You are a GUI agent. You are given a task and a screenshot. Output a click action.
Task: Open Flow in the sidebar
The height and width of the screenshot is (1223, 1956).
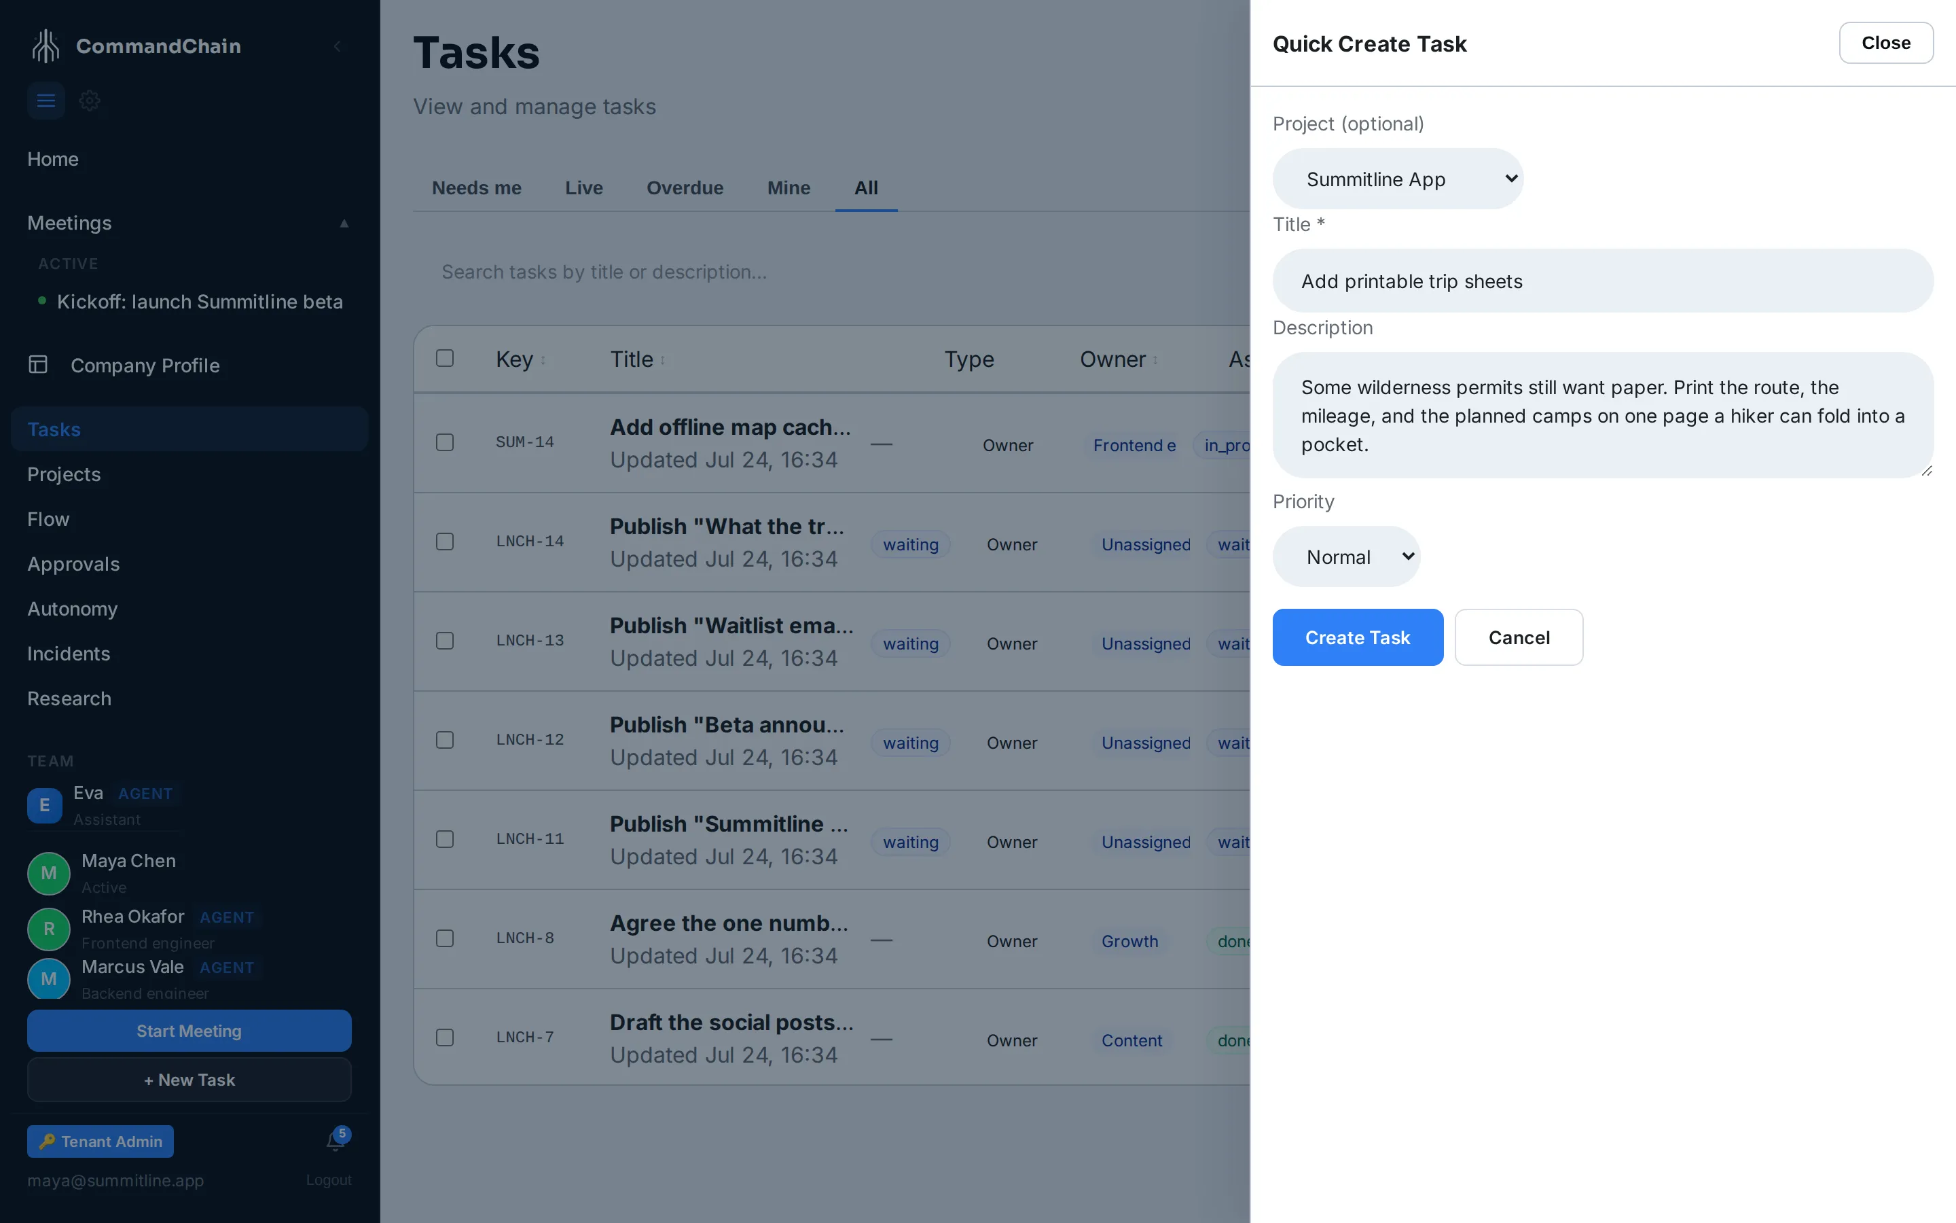pyautogui.click(x=48, y=519)
